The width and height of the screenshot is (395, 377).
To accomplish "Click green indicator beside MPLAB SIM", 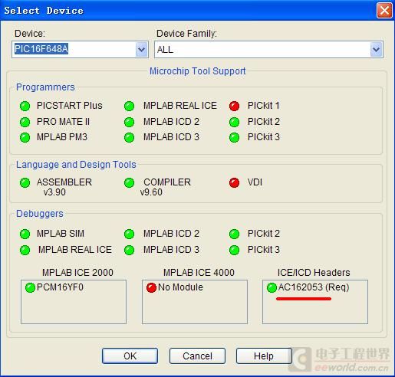I will point(25,234).
